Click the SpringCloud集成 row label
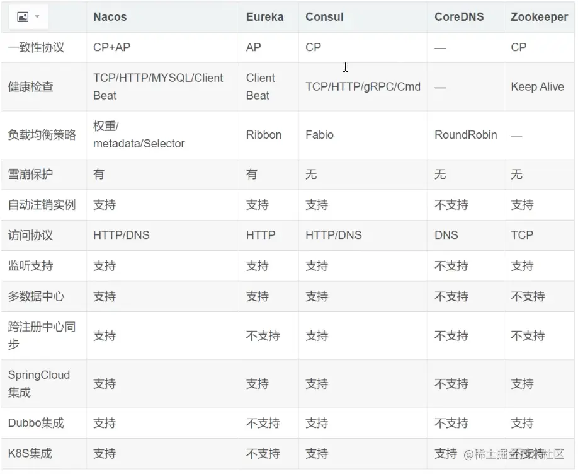The width and height of the screenshot is (578, 474). point(38,384)
